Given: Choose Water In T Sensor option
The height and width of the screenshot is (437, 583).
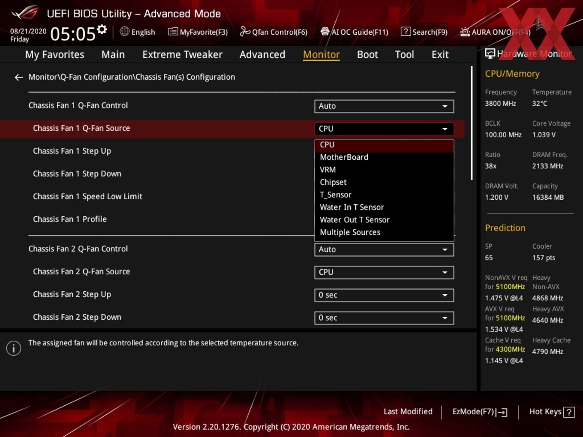Looking at the screenshot, I should tap(384, 207).
